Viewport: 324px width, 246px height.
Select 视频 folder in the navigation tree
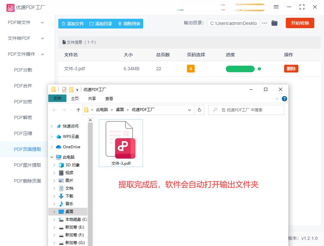click(x=69, y=173)
